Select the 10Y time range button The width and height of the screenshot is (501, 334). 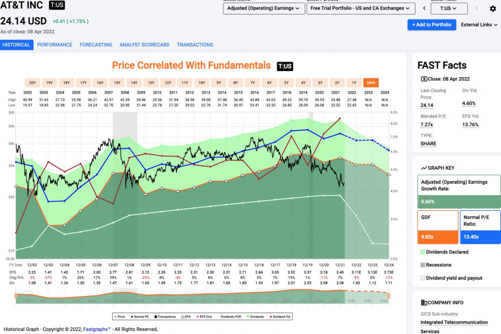[201, 83]
